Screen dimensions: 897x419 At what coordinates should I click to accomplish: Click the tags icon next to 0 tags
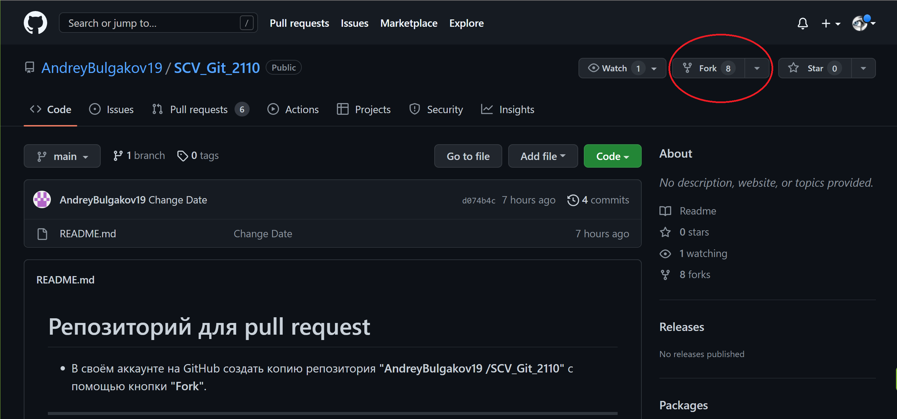tap(182, 156)
